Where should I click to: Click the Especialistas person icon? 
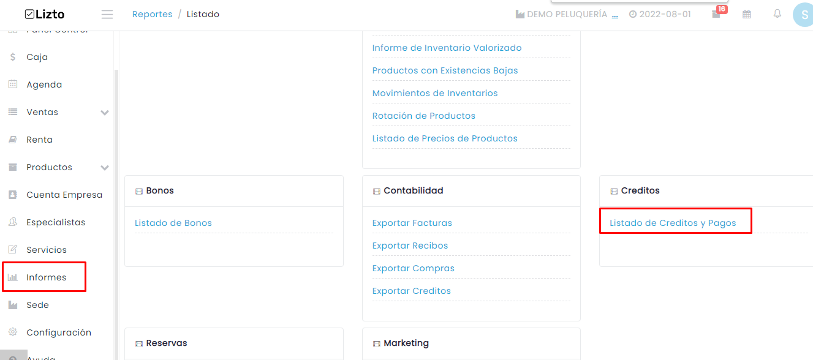(13, 222)
